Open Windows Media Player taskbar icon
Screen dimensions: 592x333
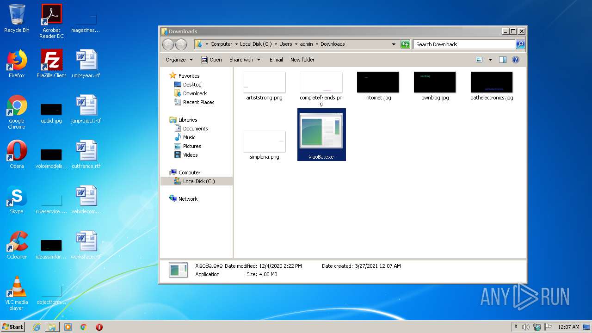click(68, 327)
